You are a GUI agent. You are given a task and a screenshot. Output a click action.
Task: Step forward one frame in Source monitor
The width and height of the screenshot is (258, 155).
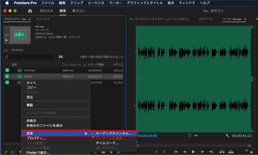[x=202, y=152]
